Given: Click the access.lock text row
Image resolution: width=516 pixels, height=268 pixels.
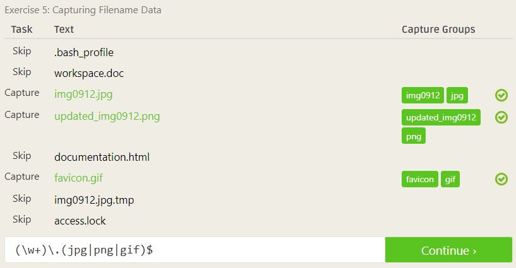Looking at the screenshot, I should pyautogui.click(x=80, y=221).
